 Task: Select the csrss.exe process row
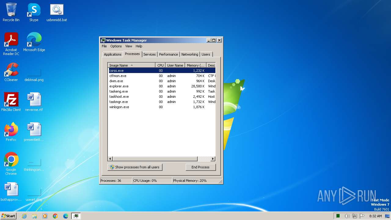click(x=162, y=71)
